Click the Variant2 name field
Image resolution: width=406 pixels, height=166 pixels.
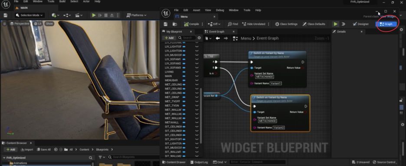[278, 128]
